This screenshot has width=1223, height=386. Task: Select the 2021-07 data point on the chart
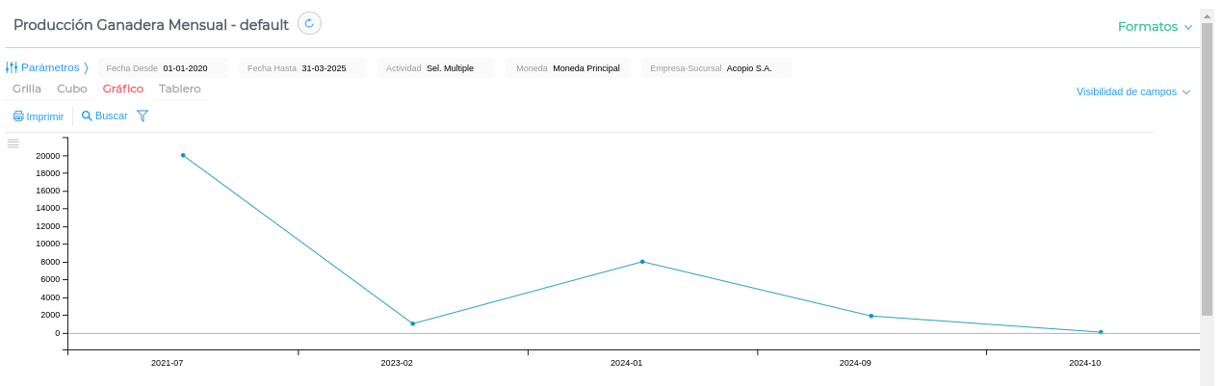(x=183, y=155)
